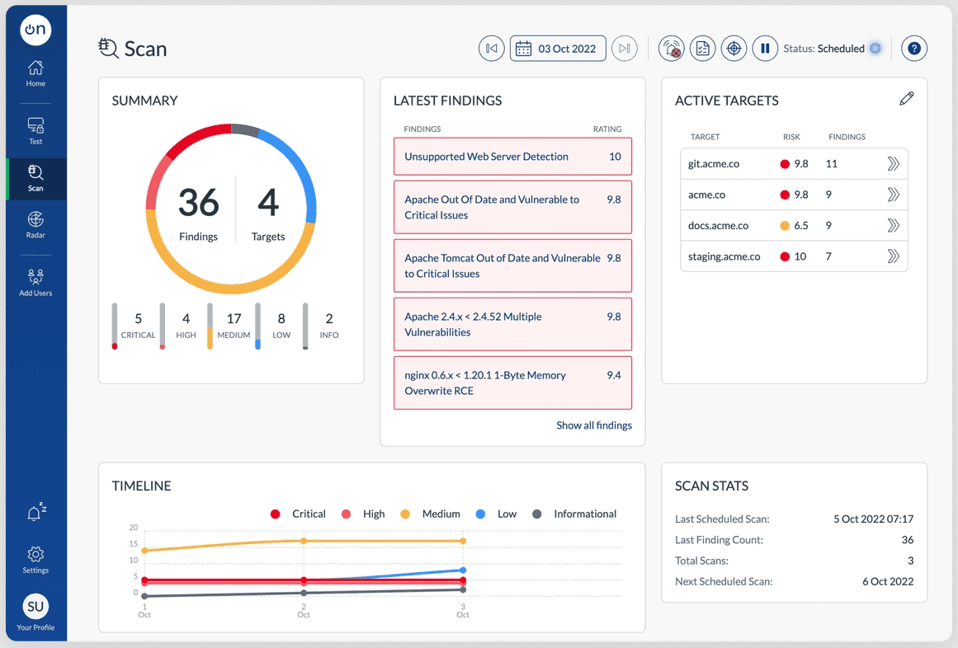Viewport: 958px width, 648px height.
Task: Toggle Informational series in timeline legend
Action: (574, 514)
